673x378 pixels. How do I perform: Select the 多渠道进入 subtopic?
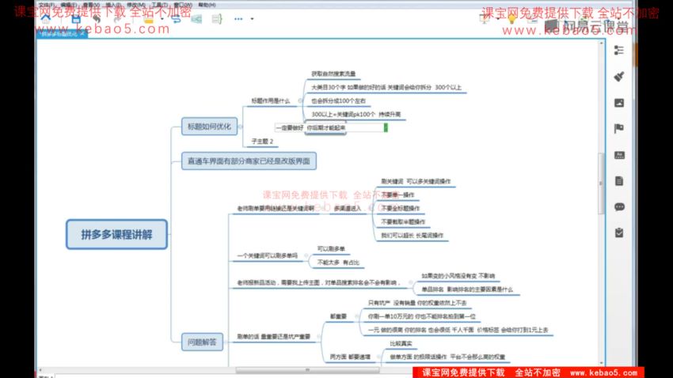pyautogui.click(x=348, y=208)
